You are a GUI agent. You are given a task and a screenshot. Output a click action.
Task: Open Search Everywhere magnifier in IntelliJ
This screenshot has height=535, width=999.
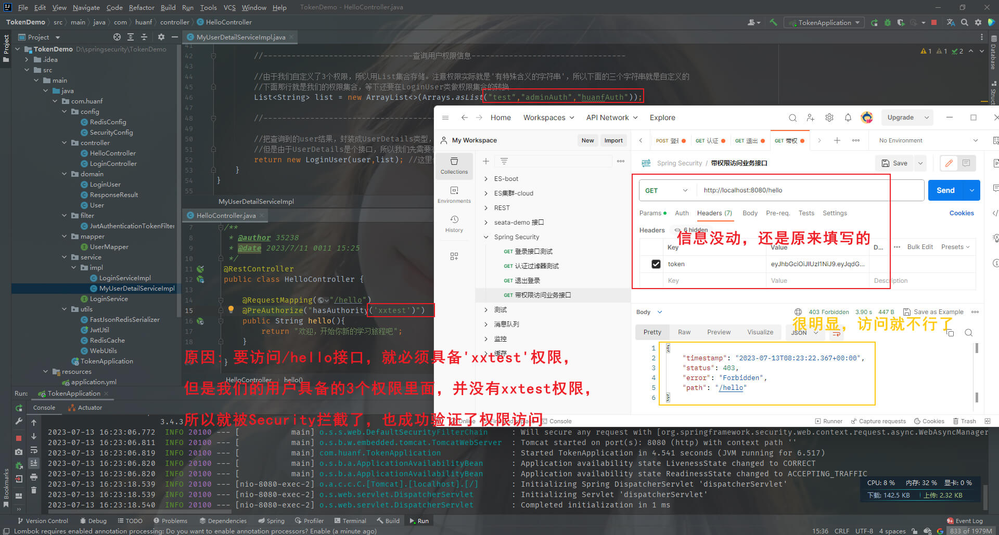coord(965,22)
